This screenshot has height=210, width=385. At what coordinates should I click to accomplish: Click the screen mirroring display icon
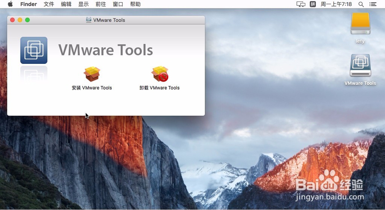click(301, 4)
